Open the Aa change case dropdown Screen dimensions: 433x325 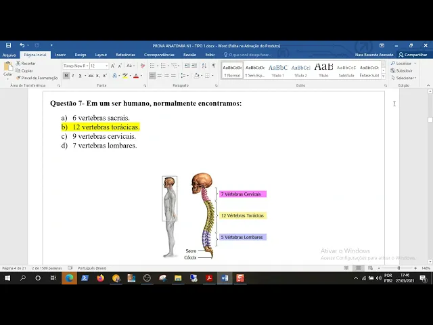pyautogui.click(x=131, y=66)
